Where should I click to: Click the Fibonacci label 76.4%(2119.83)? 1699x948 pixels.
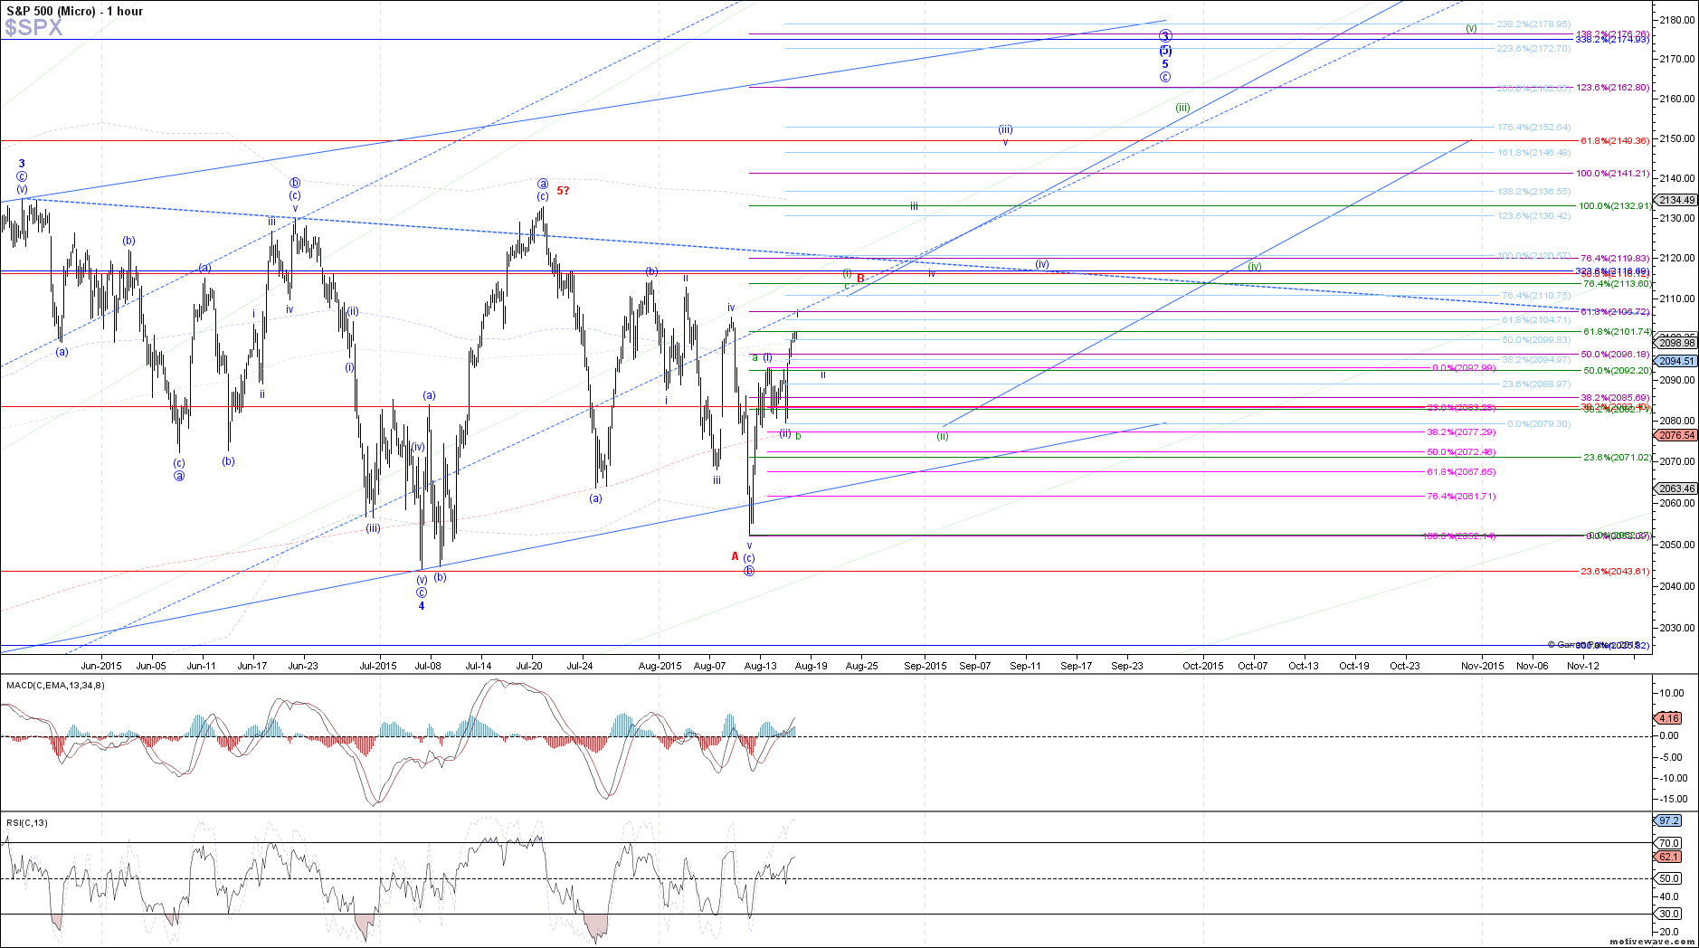tap(1615, 258)
